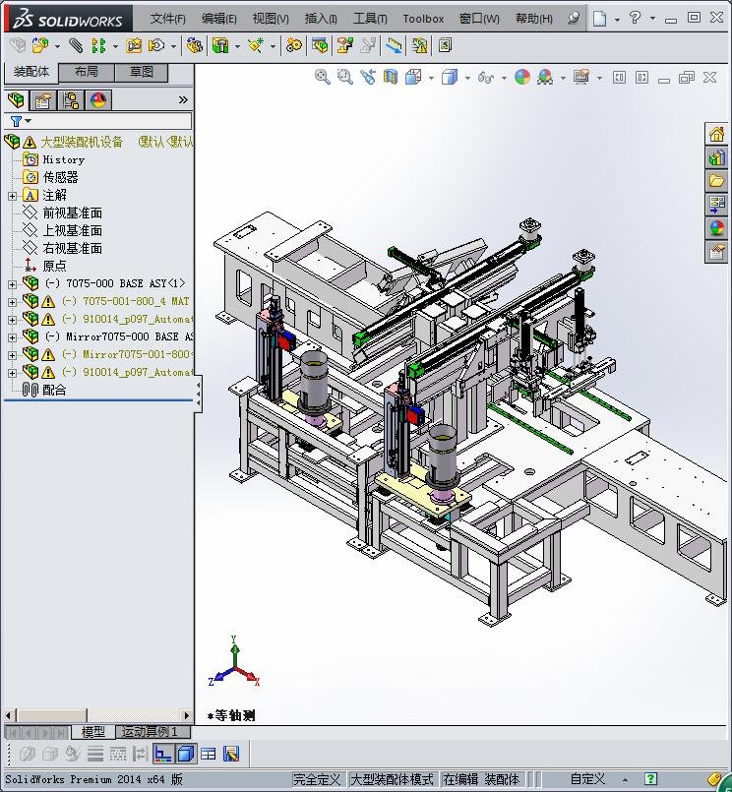This screenshot has height=792, width=732.
Task: Open the 视图(V) menu
Action: [271, 19]
